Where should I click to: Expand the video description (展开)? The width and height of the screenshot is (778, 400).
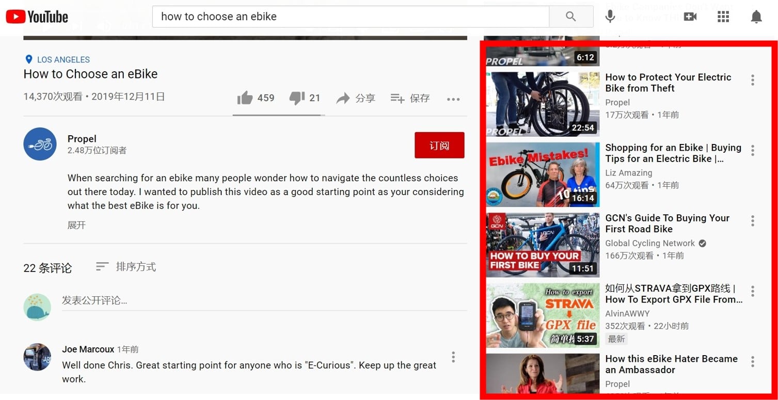(x=76, y=225)
